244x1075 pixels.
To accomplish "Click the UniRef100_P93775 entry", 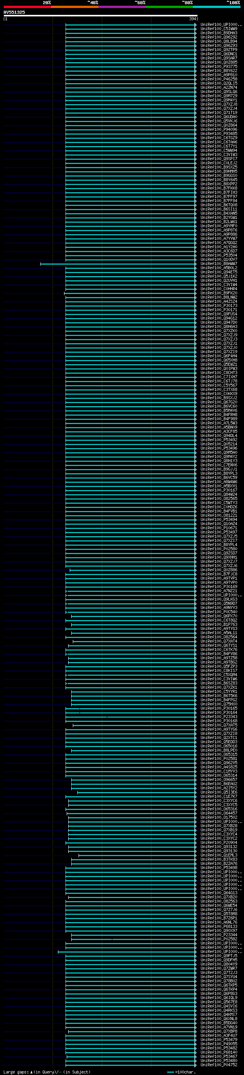I will click(x=218, y=66).
